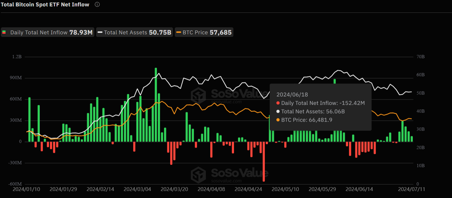Click the 2024/06/14 x-axis date label
The image size is (452, 198).
[359, 189]
